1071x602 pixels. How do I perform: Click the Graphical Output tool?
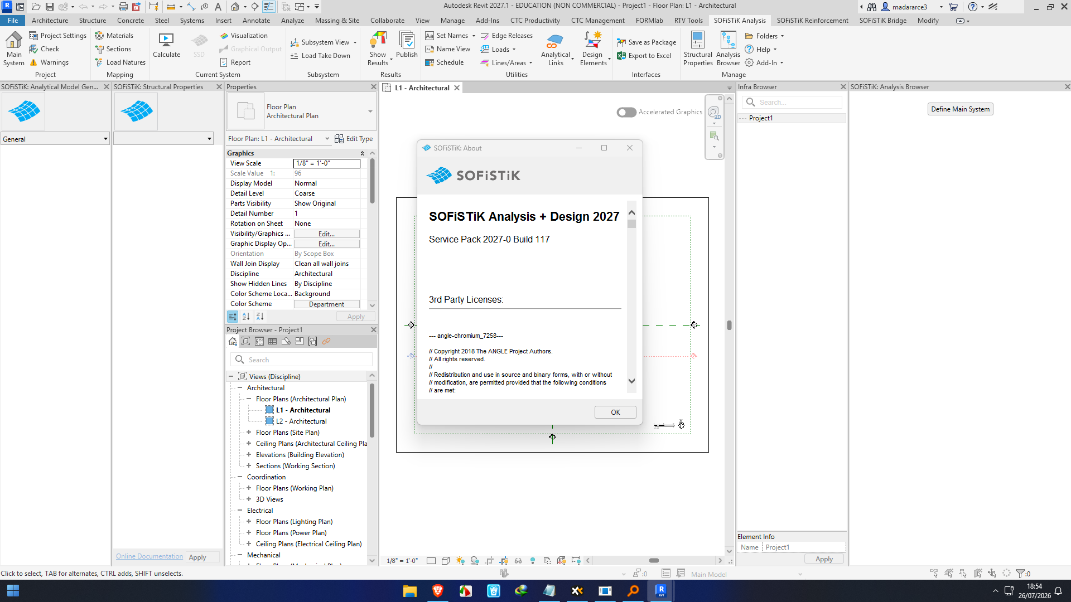(x=250, y=49)
